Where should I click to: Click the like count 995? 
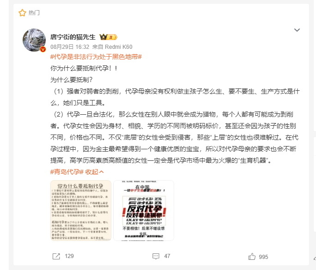point(263,257)
